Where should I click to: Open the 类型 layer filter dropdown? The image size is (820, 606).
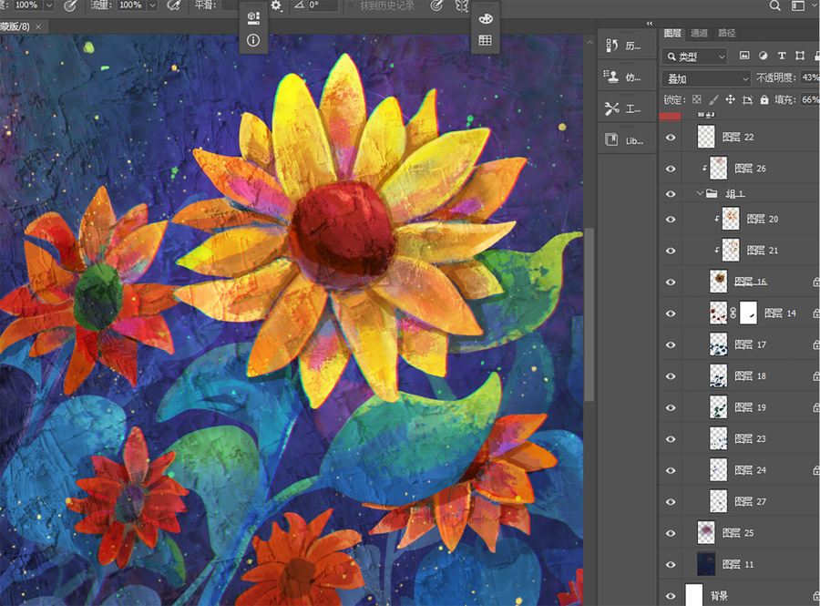point(695,56)
